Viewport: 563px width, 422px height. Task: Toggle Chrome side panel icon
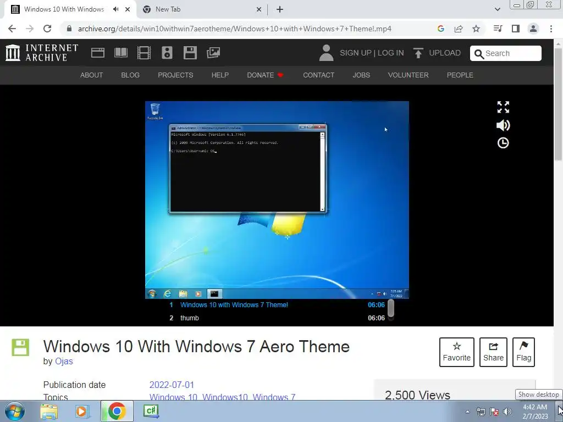coord(516,29)
